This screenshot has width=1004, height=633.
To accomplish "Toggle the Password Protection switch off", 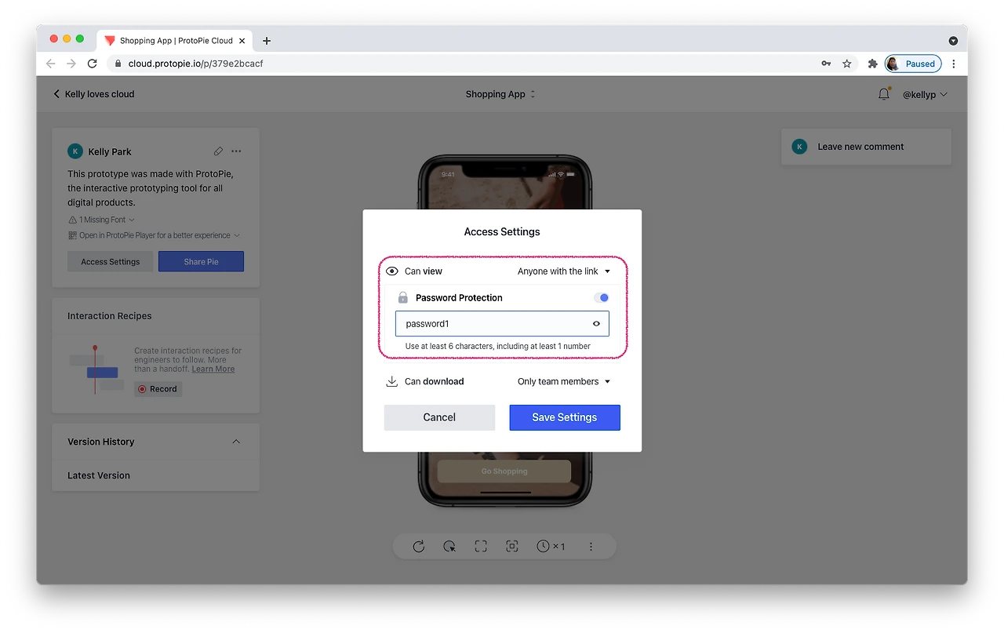I will [x=602, y=297].
